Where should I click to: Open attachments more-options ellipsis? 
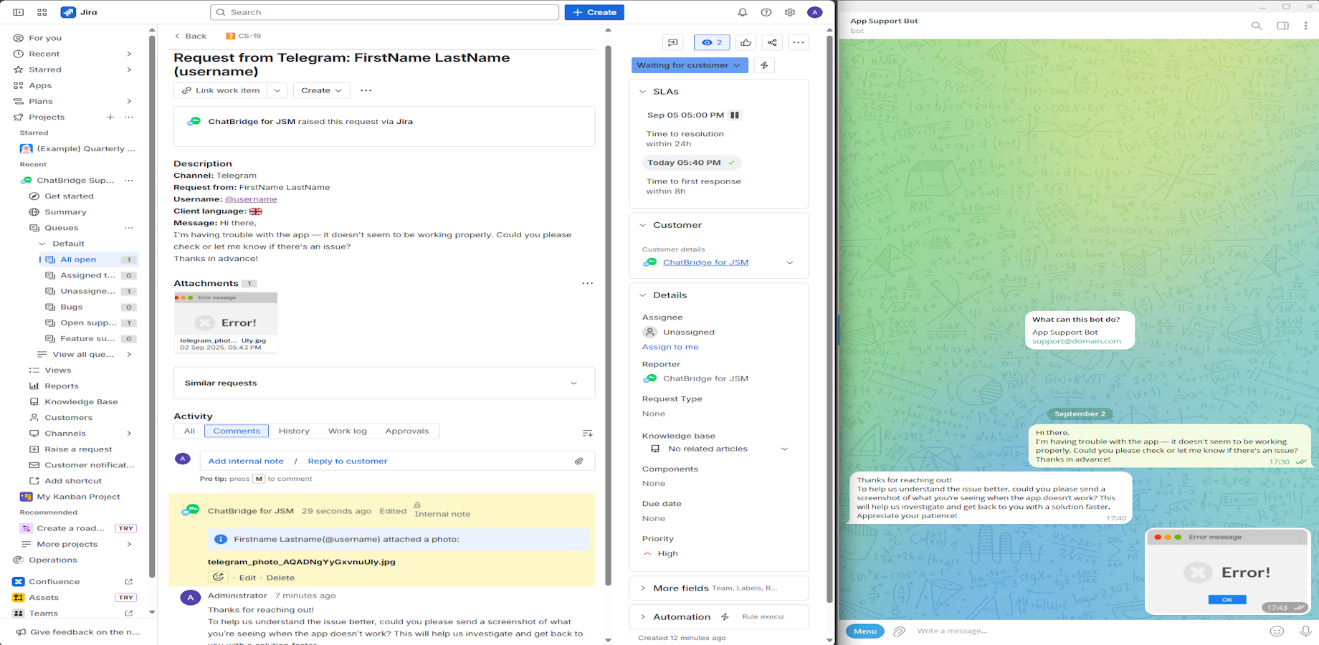pos(587,283)
